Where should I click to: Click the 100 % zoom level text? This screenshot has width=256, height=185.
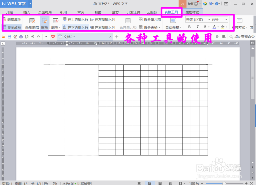coord(194,183)
